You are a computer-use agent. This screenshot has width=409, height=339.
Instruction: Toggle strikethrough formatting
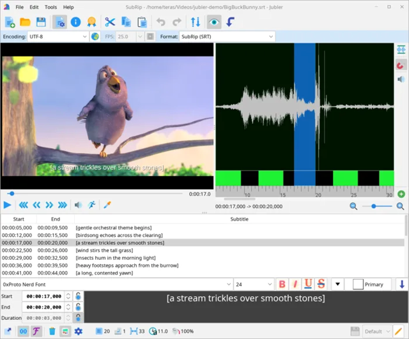321,284
